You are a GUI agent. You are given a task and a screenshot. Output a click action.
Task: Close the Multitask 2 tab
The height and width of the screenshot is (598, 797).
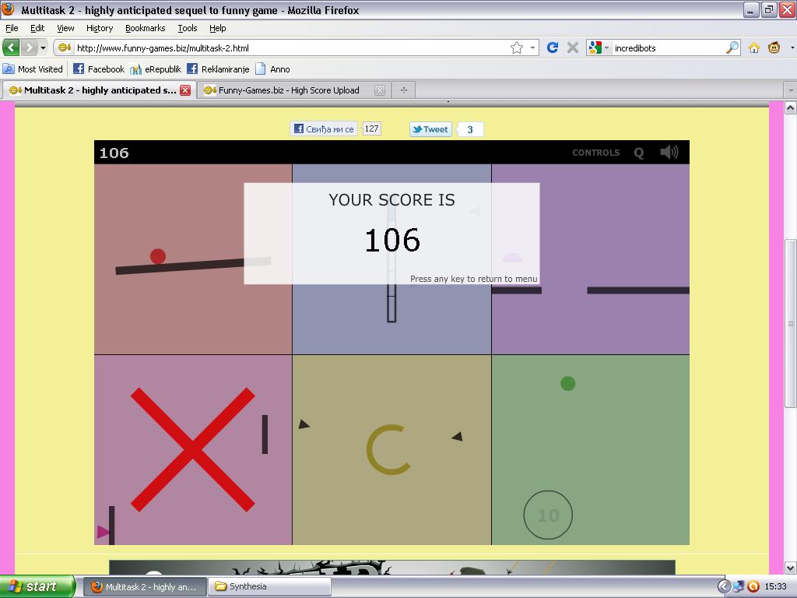click(x=185, y=90)
